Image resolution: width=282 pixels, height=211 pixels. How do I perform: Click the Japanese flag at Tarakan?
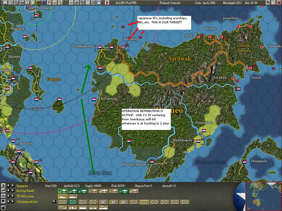pyautogui.click(x=233, y=78)
